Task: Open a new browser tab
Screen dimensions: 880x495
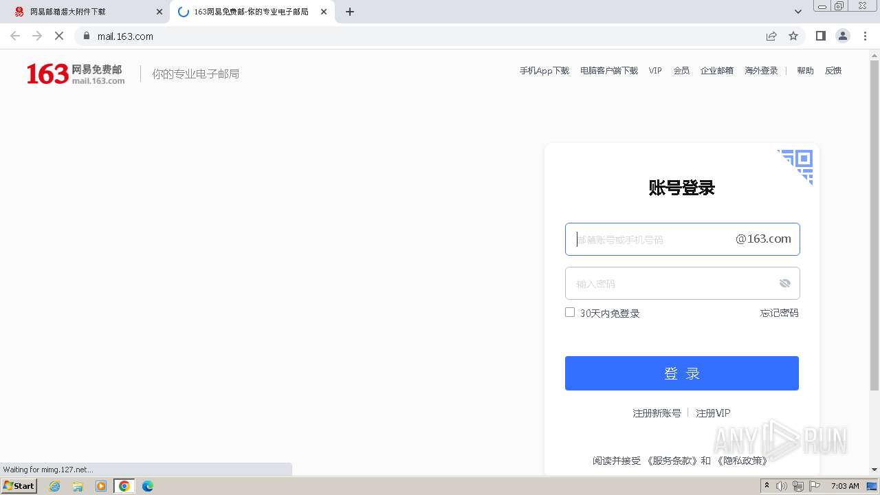Action: [x=350, y=12]
